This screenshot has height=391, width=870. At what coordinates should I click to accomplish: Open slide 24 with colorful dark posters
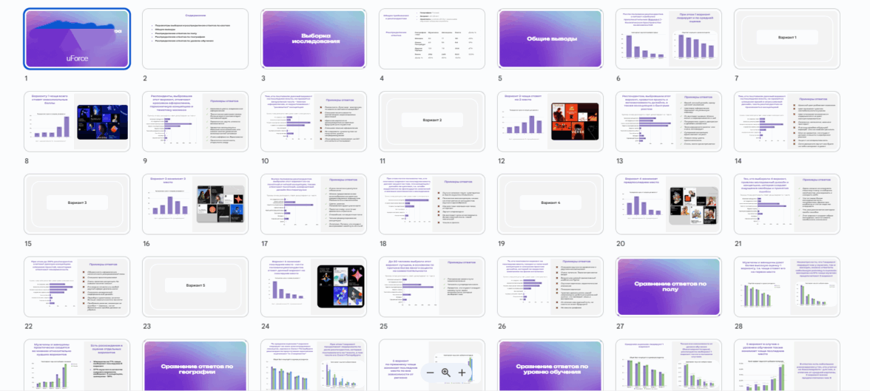(314, 287)
